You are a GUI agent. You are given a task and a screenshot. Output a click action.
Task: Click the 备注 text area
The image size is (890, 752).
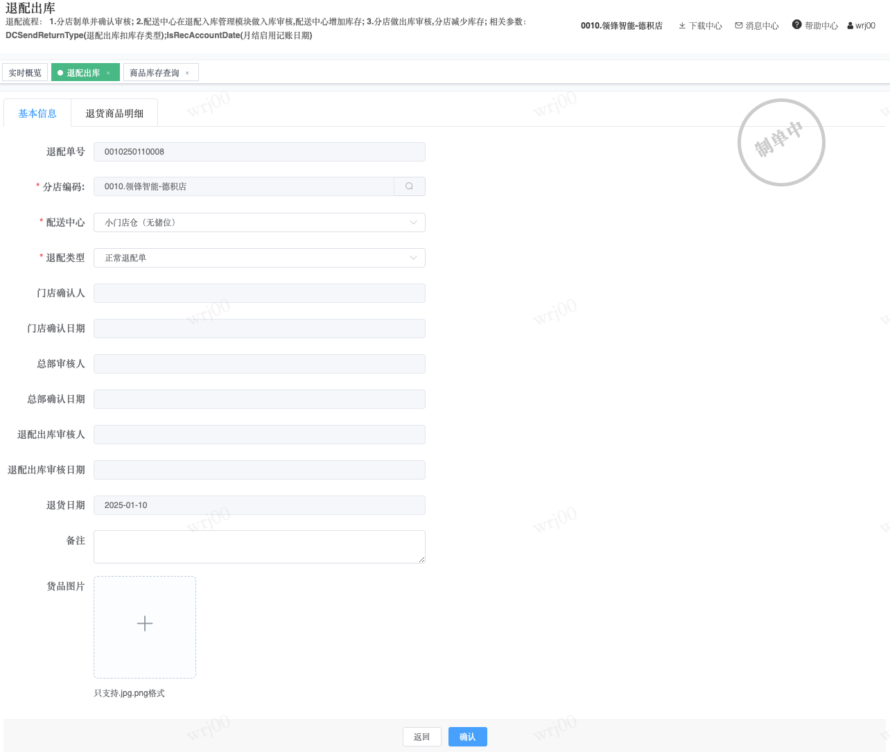(259, 547)
